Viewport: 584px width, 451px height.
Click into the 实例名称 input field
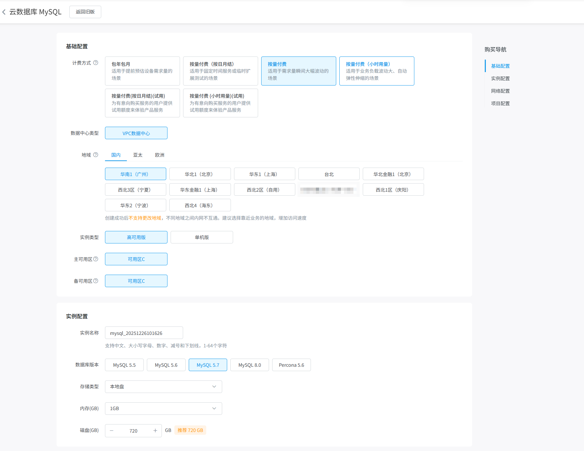tap(144, 333)
